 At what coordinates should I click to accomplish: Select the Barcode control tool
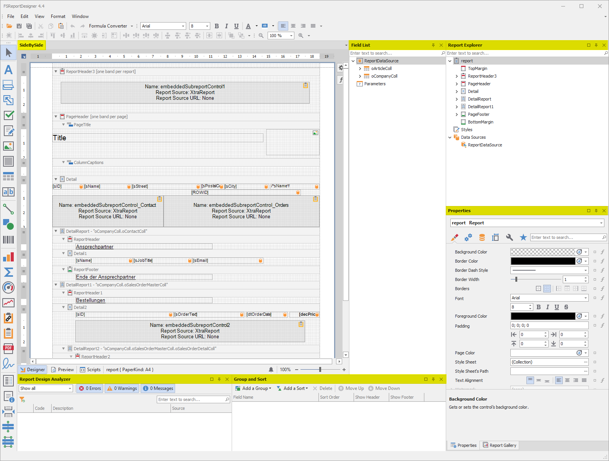click(x=8, y=240)
